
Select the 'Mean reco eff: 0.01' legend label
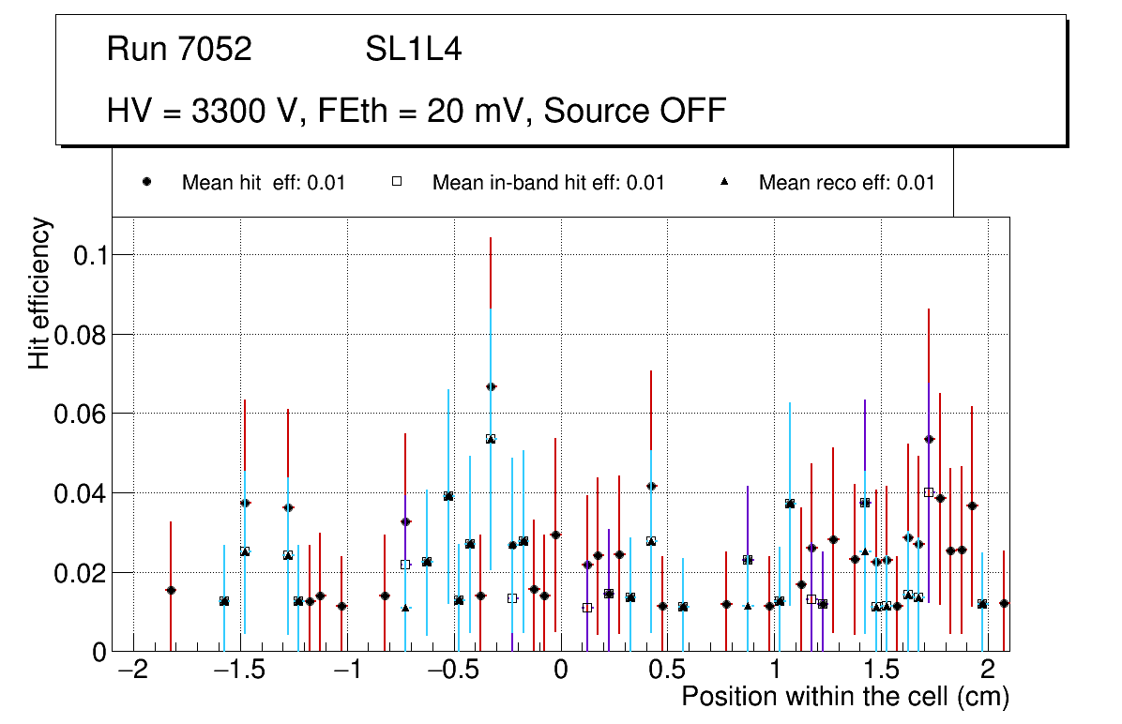coord(846,183)
